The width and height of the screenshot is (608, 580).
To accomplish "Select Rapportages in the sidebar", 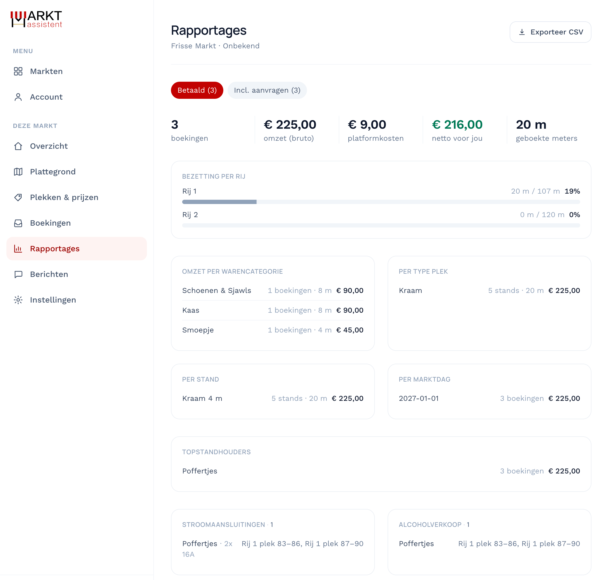I will click(77, 249).
